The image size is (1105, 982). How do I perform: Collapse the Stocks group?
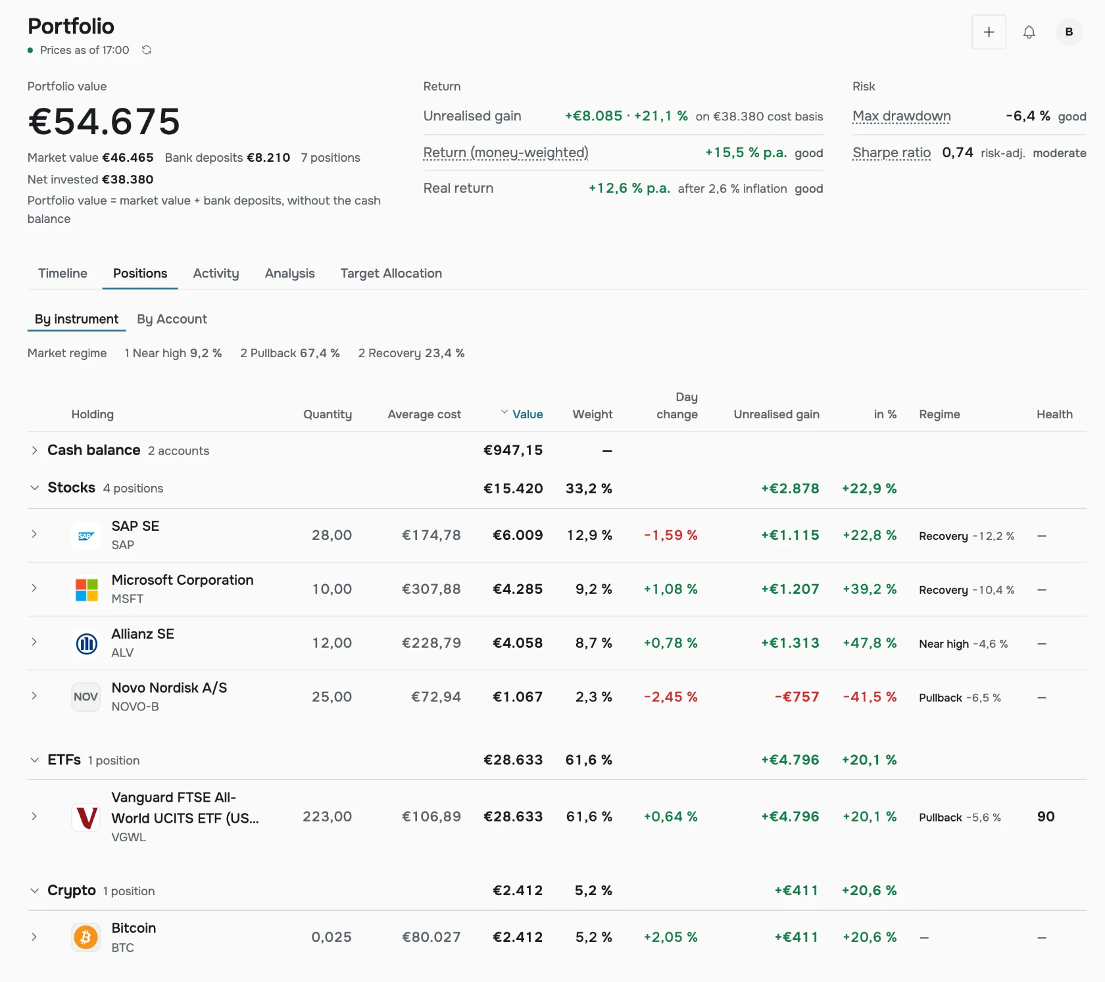tap(34, 488)
